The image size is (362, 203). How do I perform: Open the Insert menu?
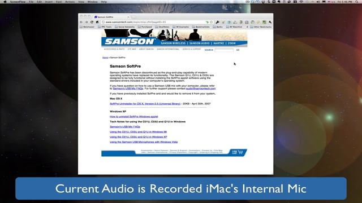point(49,2)
